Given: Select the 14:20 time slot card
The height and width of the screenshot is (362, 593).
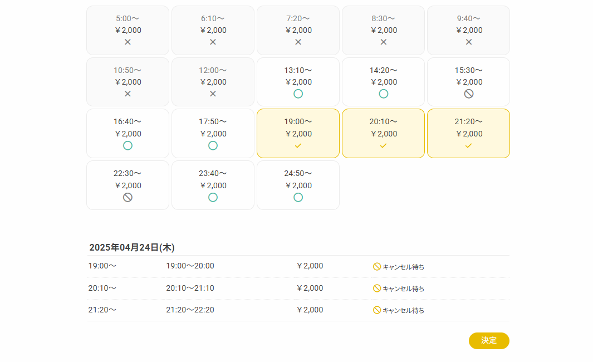Looking at the screenshot, I should point(383,82).
